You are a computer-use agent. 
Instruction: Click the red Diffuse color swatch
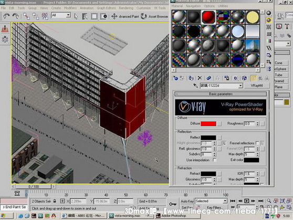tap(208, 123)
